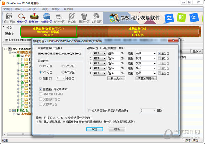Open volume label dropdown showing 系统
This screenshot has width=205, height=144.
155,53
